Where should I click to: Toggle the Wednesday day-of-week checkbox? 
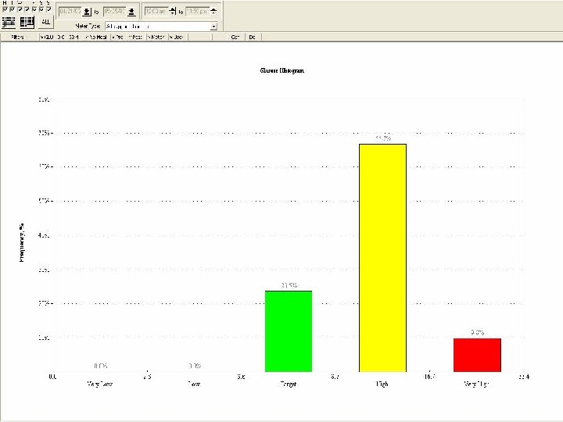(20, 9)
